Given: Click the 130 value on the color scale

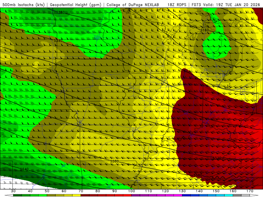Looking at the screenshot, I should coord(182,191).
